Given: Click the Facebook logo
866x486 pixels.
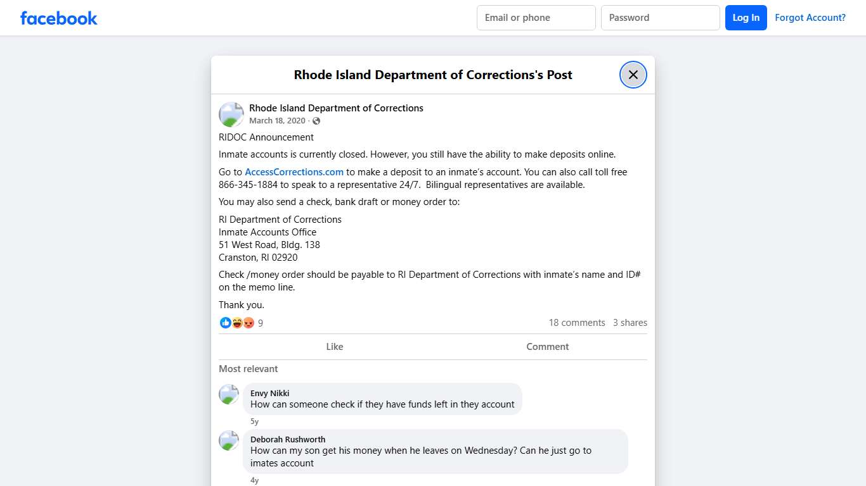Looking at the screenshot, I should pyautogui.click(x=59, y=18).
